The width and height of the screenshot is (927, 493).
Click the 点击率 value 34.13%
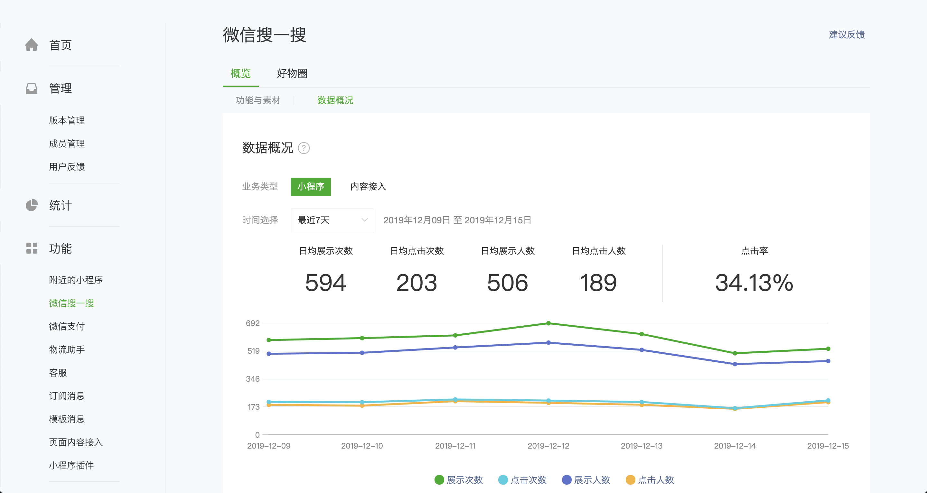point(754,283)
